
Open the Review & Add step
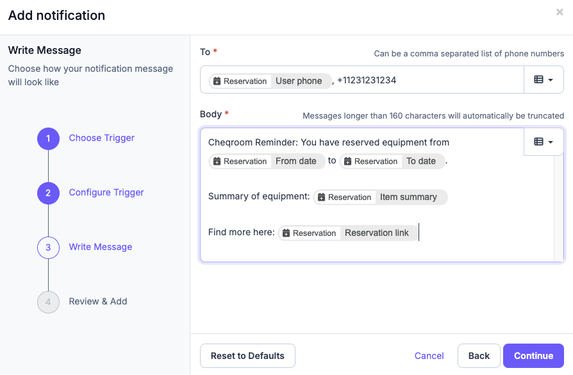click(97, 301)
